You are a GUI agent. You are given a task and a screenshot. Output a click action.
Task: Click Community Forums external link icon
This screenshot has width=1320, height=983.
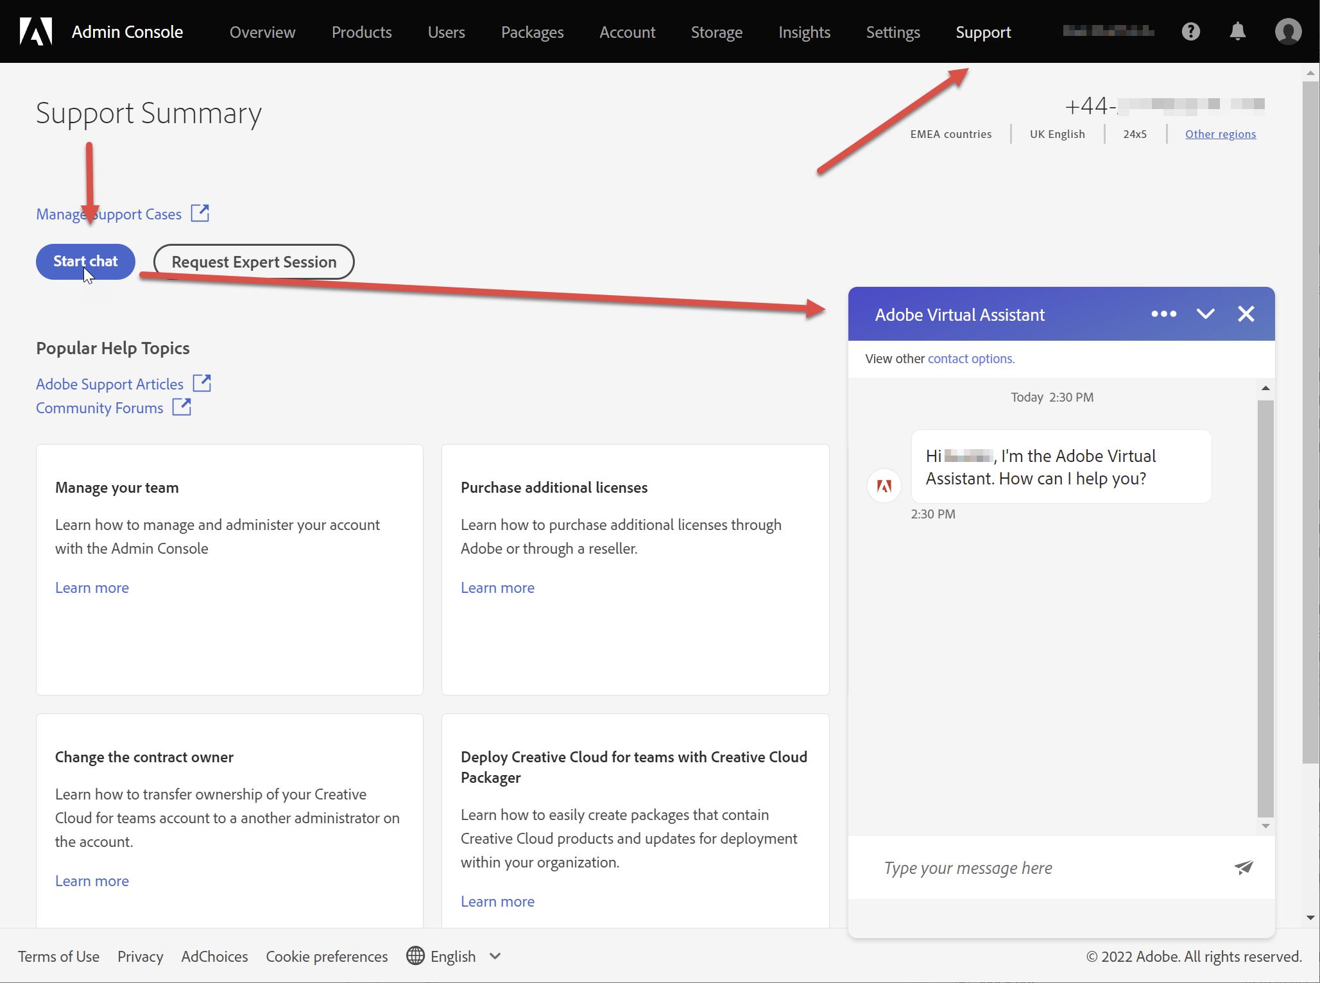point(183,406)
